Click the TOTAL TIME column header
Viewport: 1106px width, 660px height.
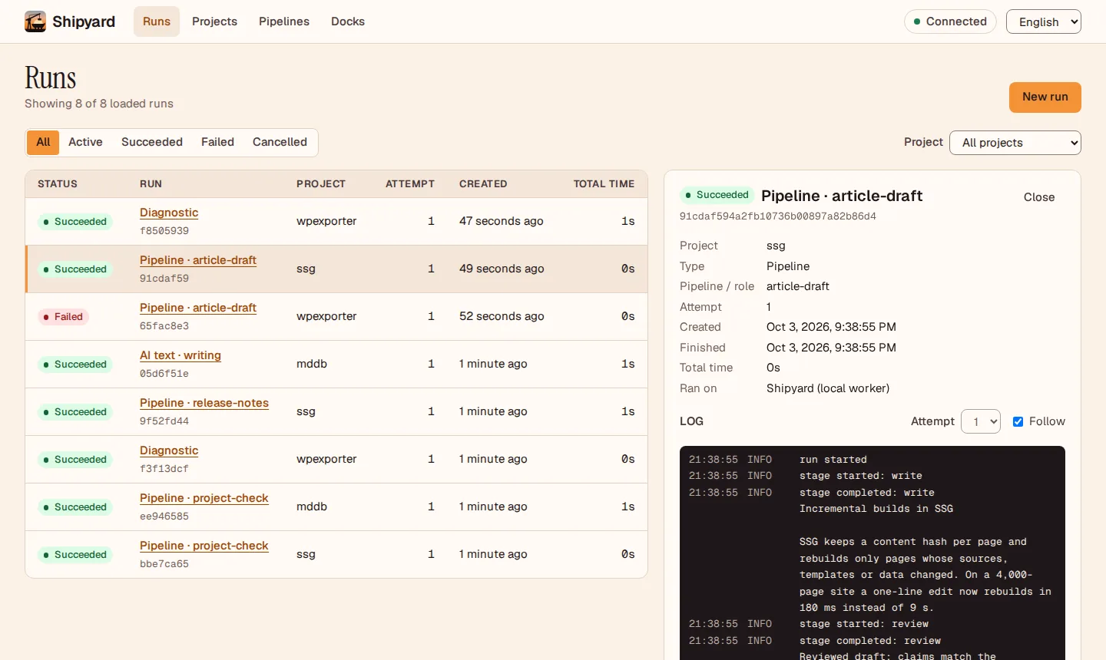coord(604,184)
